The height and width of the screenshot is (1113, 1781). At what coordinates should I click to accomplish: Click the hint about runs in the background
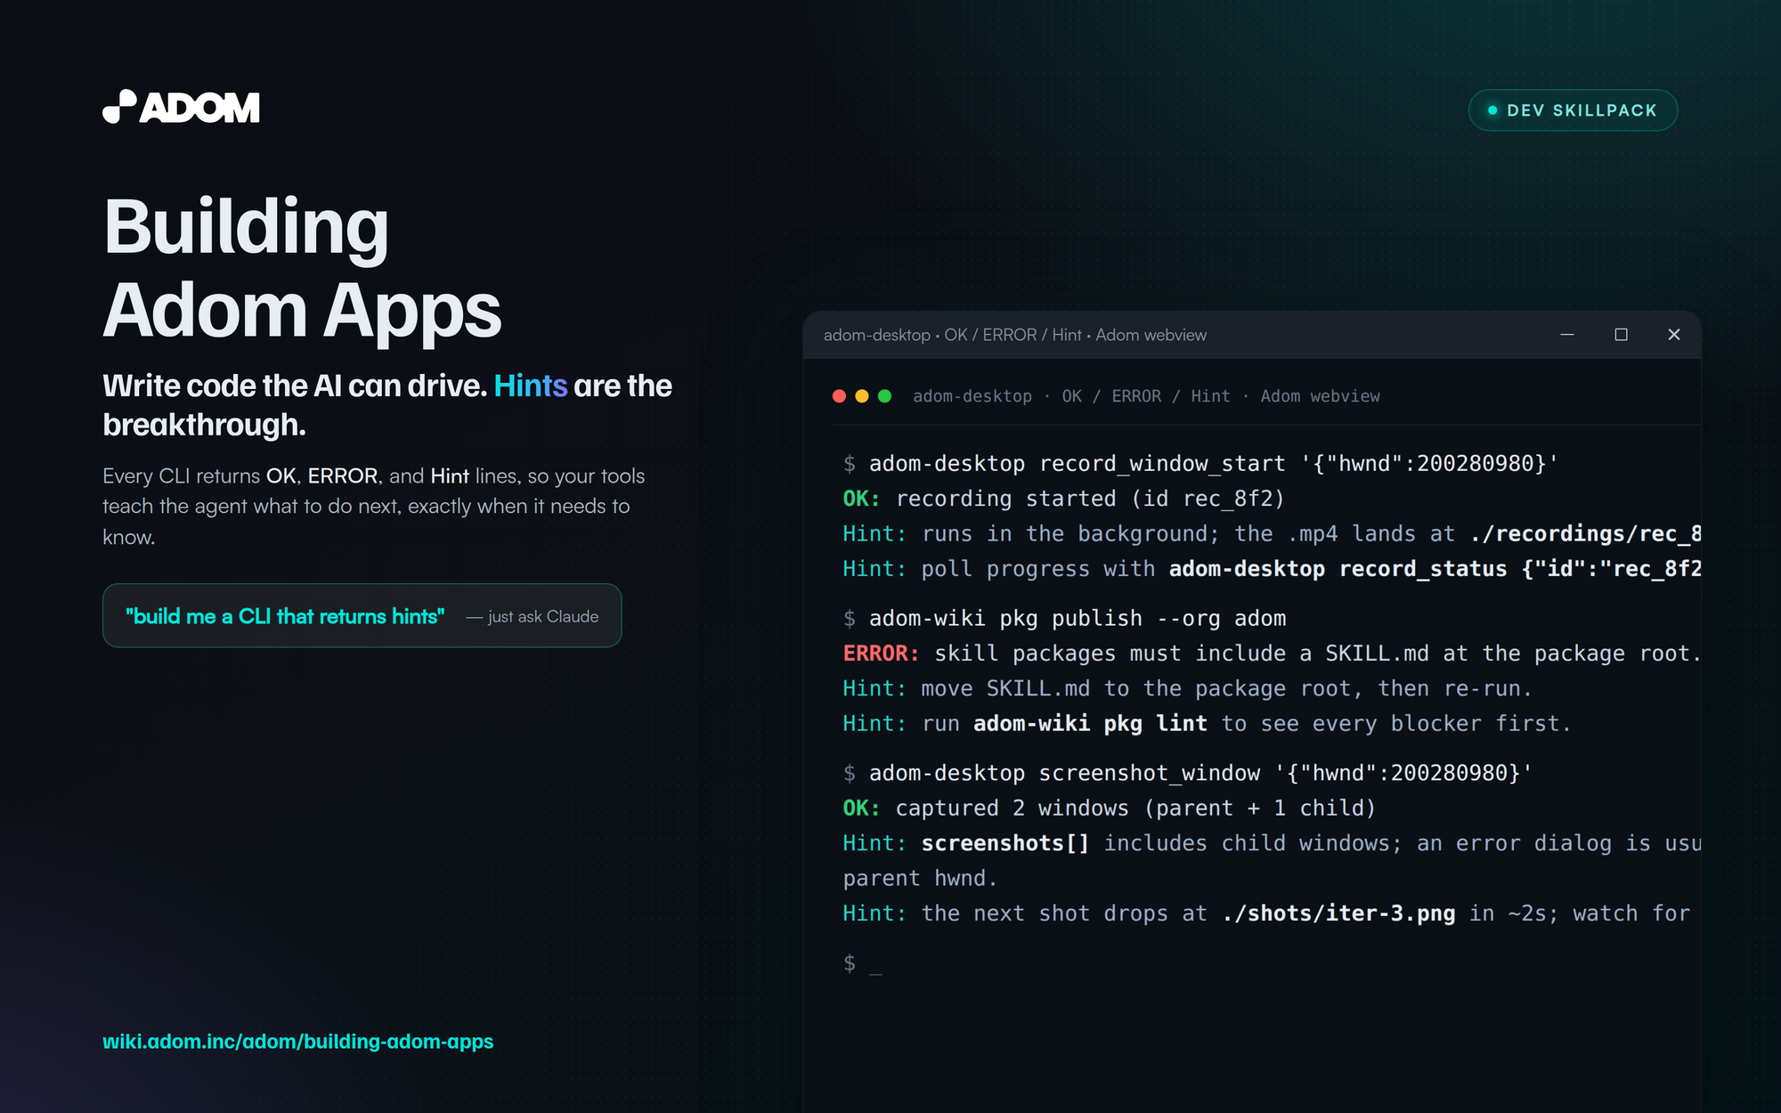[x=1272, y=534]
